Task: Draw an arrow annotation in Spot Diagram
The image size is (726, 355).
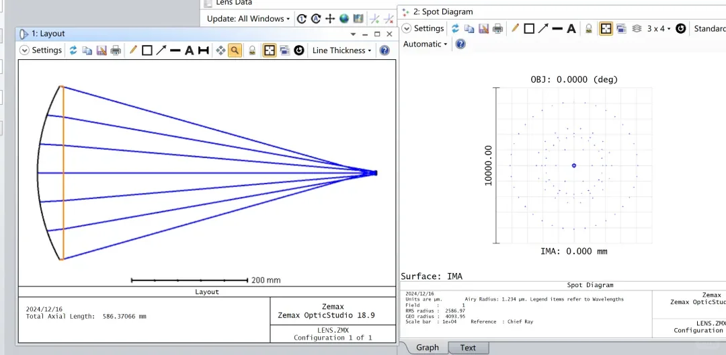Action: pos(543,29)
